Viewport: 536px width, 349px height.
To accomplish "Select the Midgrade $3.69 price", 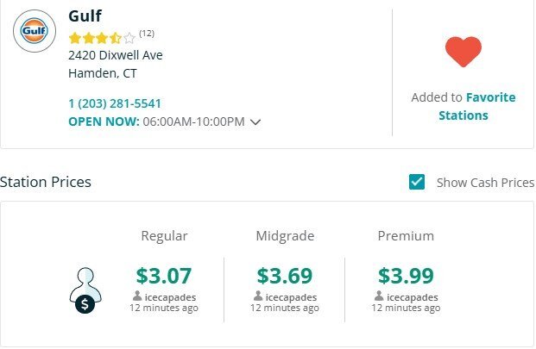I will click(x=285, y=276).
